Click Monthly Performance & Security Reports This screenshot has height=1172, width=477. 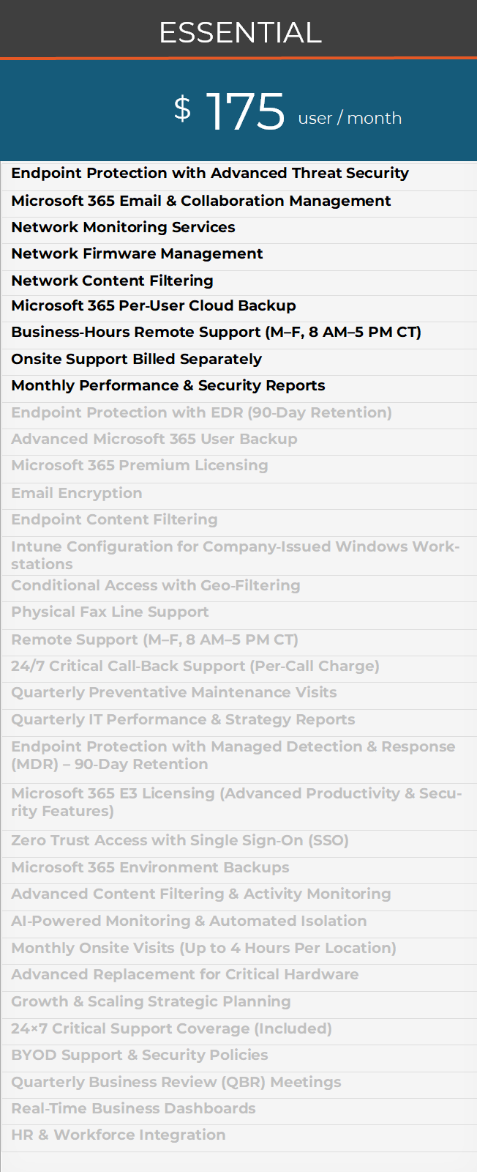click(168, 385)
